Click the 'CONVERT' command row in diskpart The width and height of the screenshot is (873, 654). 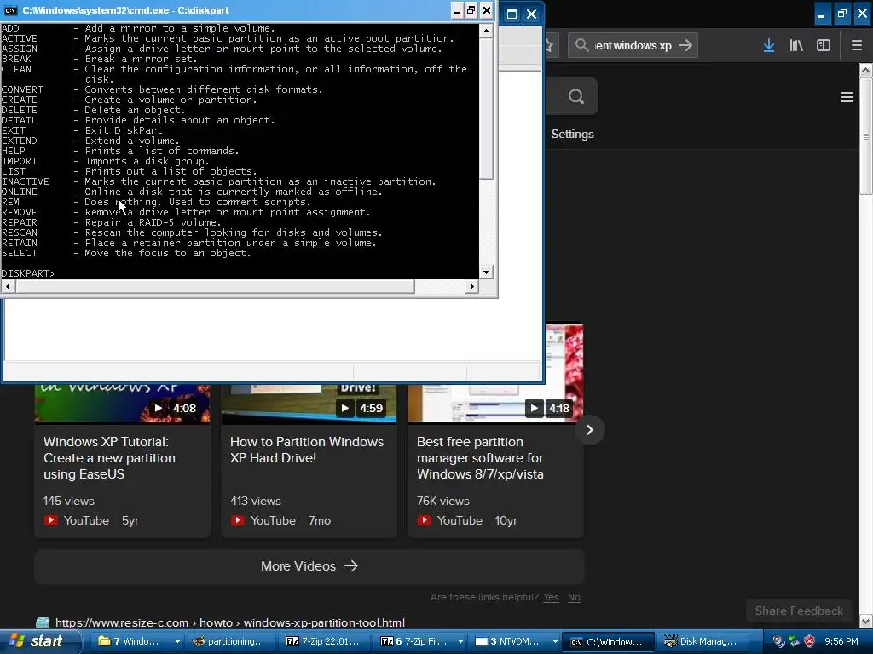click(x=161, y=89)
